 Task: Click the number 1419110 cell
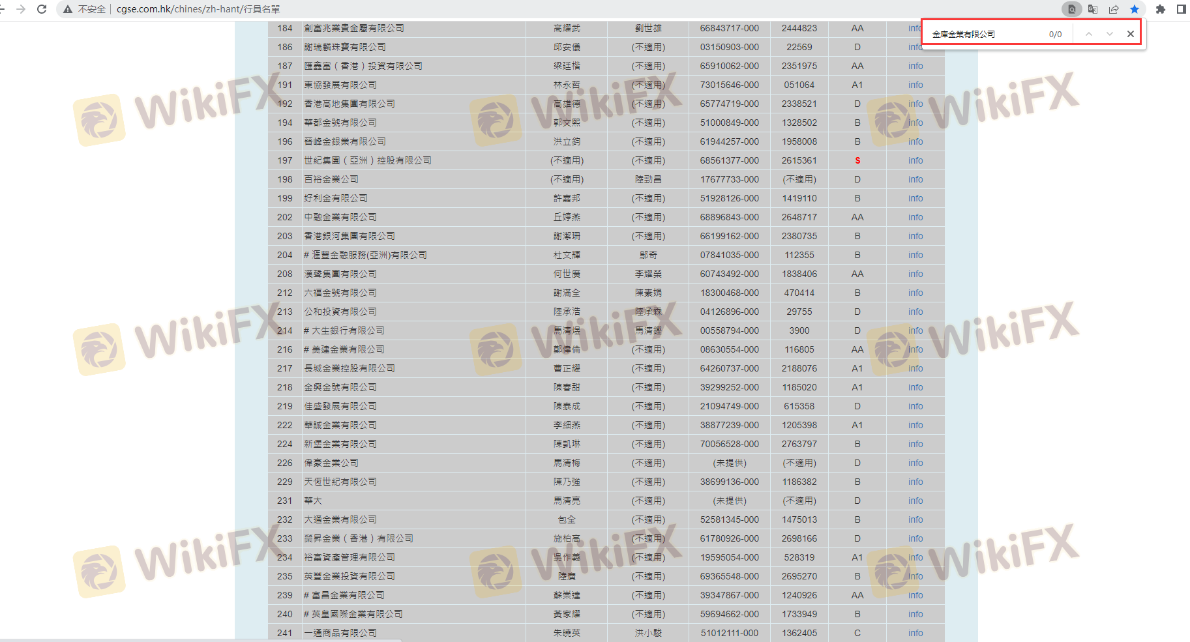click(x=799, y=198)
